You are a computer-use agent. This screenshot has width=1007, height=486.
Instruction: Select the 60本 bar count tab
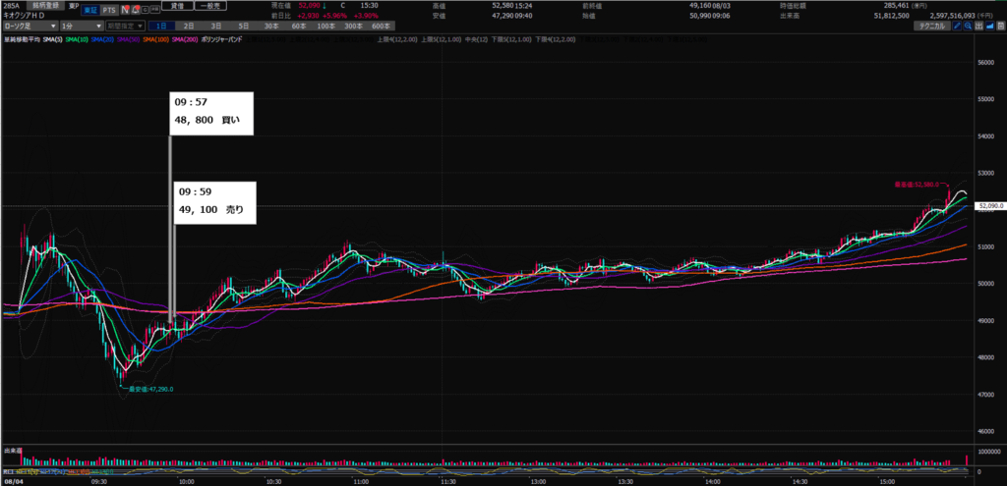tap(299, 26)
